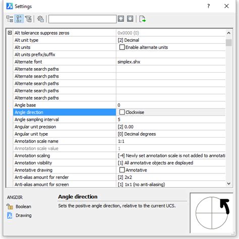Open Alt unit type Decimal value
Viewport: 239px width, 239px height.
[x=170, y=40]
